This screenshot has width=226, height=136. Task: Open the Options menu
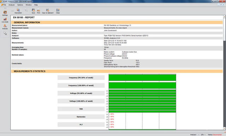[20, 5]
